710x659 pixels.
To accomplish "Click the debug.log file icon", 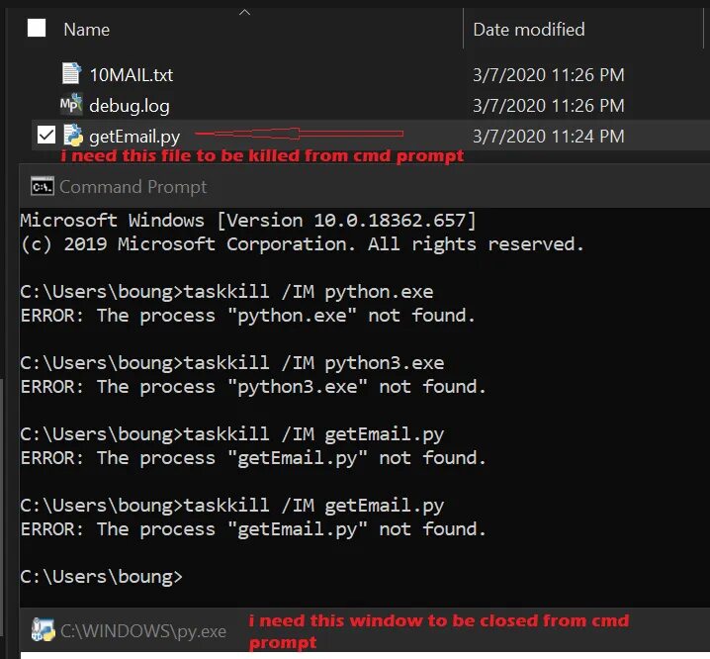I will [x=71, y=105].
